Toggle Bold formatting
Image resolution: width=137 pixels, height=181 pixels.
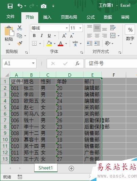(x=34, y=36)
